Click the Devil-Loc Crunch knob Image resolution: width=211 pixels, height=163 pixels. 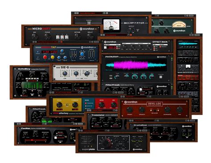pos(142,110)
